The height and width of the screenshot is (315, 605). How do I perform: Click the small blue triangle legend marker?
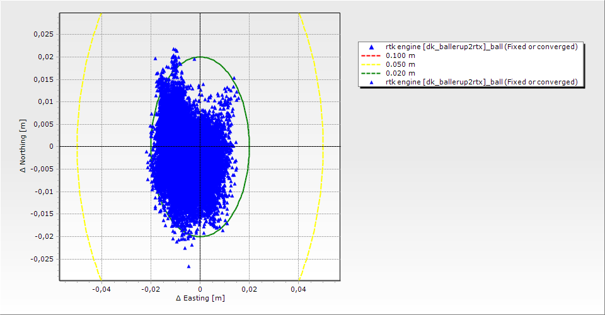point(372,82)
